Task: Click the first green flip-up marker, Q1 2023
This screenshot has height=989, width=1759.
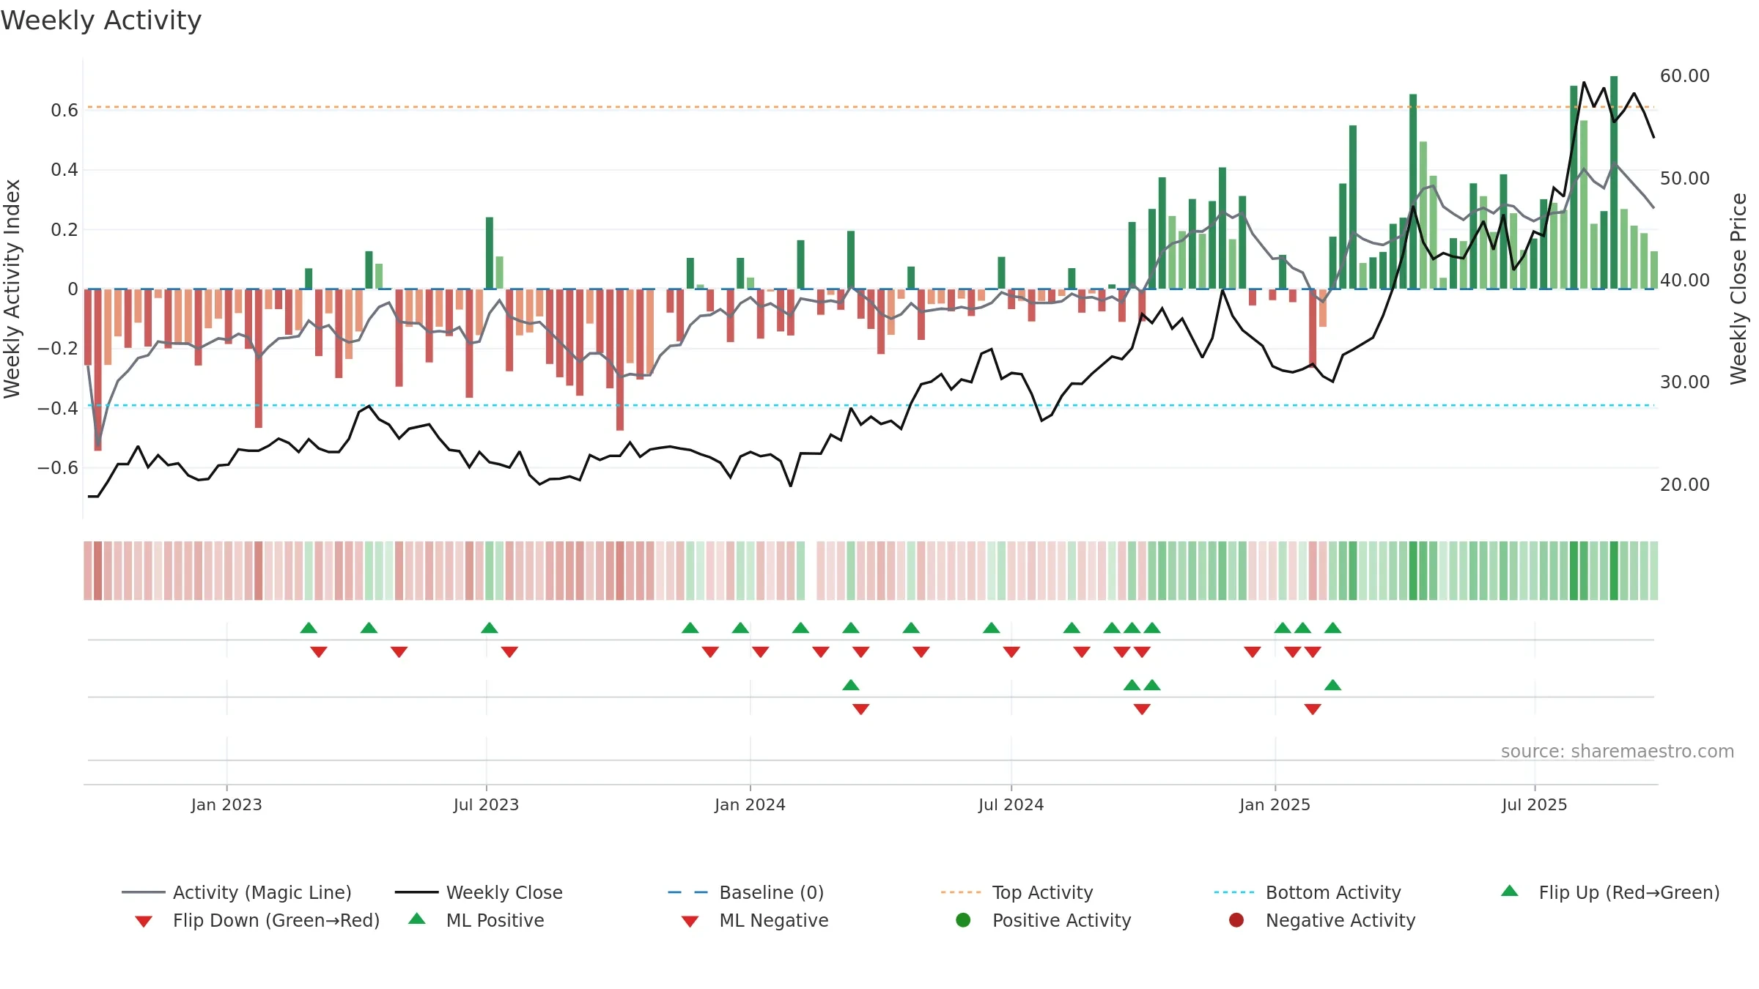Action: click(309, 628)
